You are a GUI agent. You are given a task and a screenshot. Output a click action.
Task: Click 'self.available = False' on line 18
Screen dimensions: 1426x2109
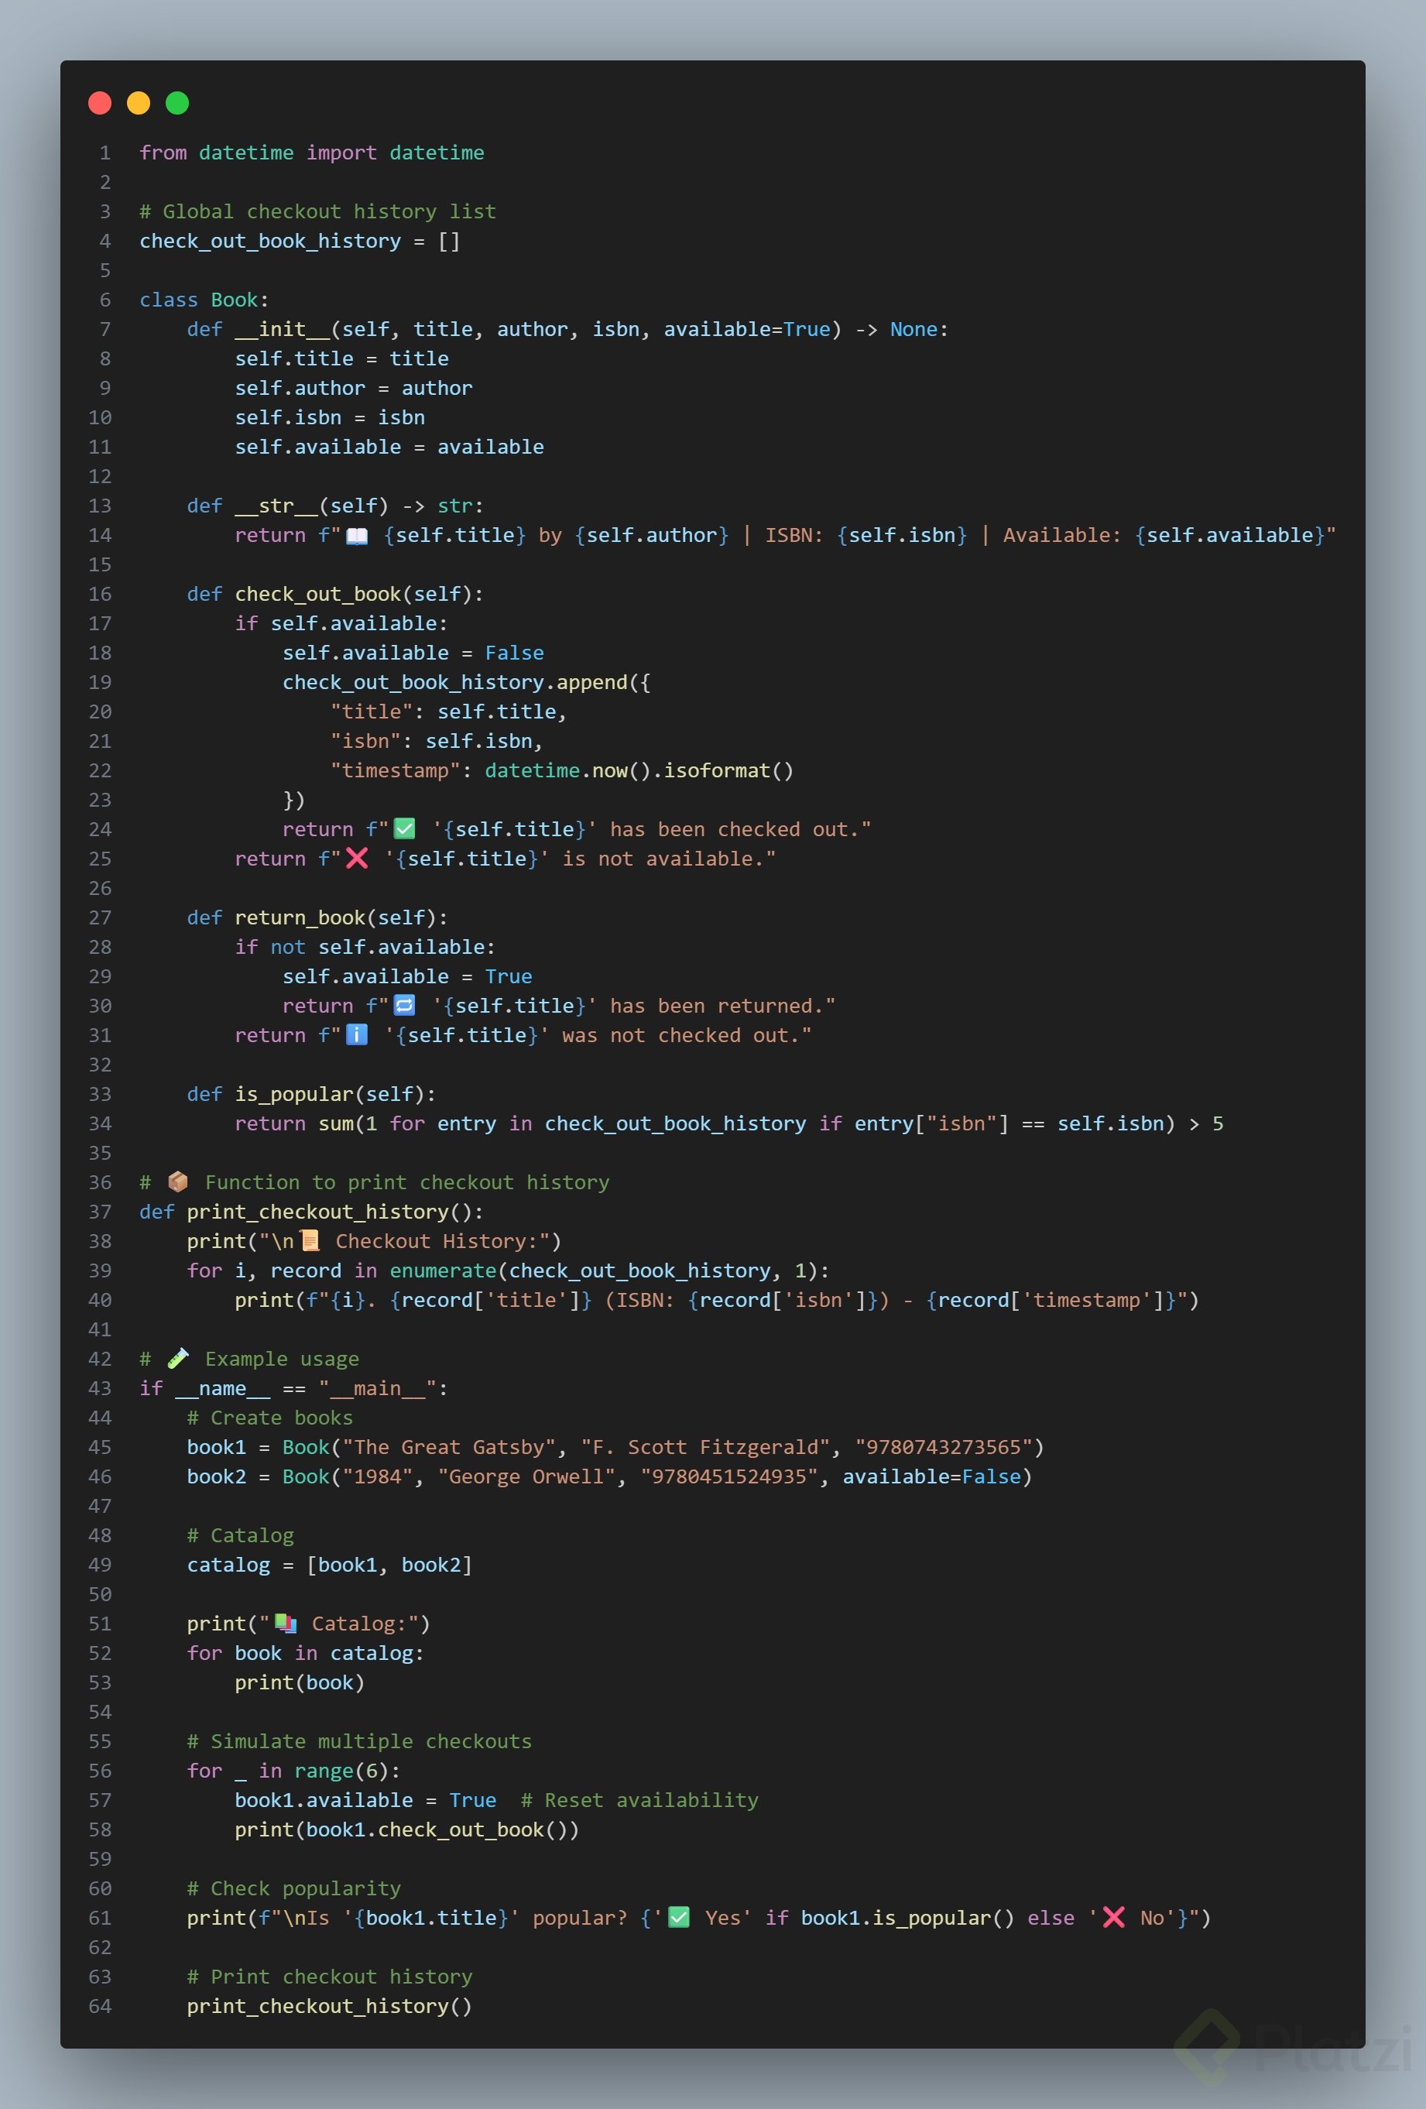click(x=413, y=653)
